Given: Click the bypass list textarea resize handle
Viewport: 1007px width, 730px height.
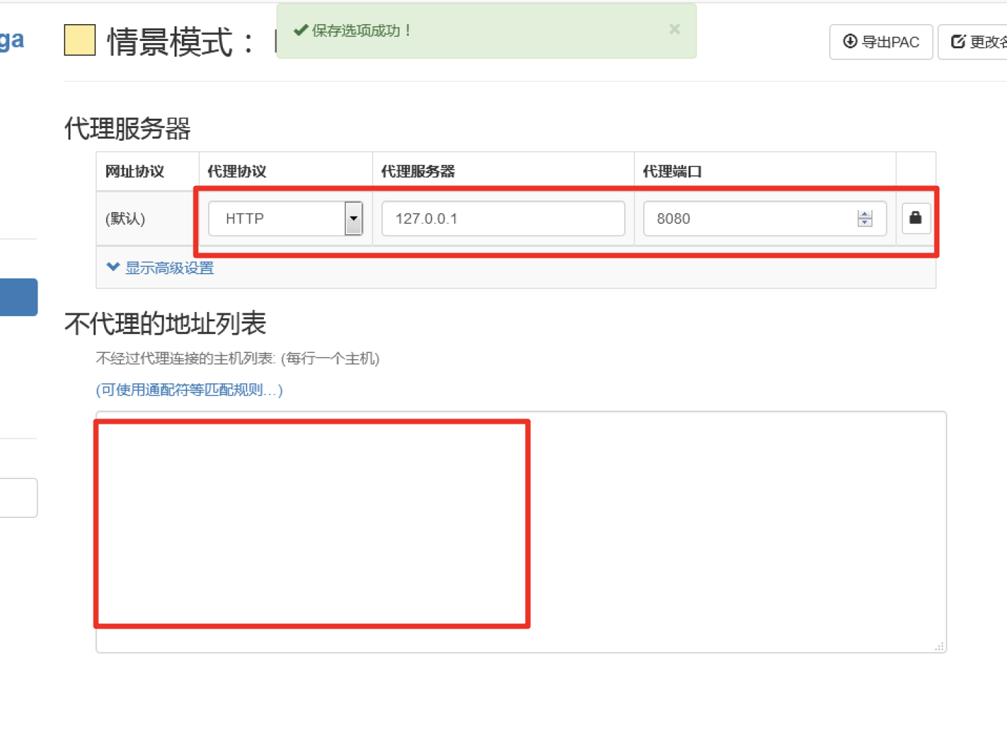Looking at the screenshot, I should coord(939,645).
